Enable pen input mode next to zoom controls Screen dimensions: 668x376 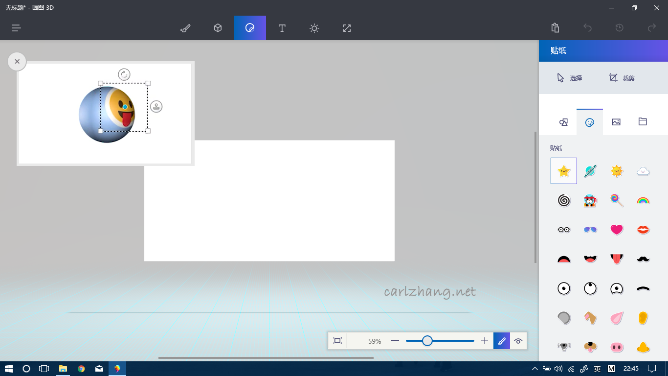point(501,341)
